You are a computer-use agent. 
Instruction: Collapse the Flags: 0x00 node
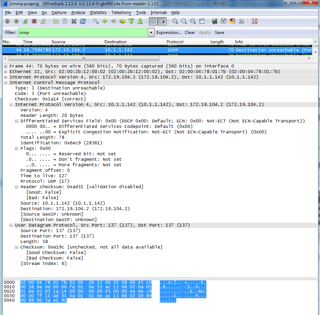[x=17, y=149]
